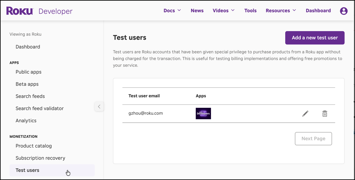Go to Subscription recovery
355x180 pixels.
tap(40, 158)
